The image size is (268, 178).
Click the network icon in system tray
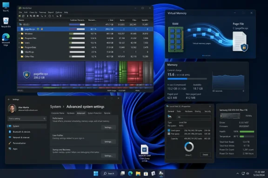pos(243,173)
